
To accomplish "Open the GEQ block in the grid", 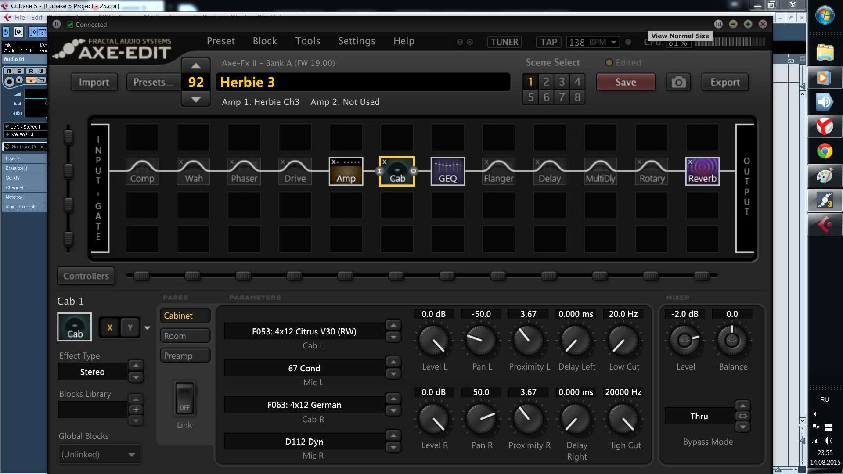I will pyautogui.click(x=448, y=171).
